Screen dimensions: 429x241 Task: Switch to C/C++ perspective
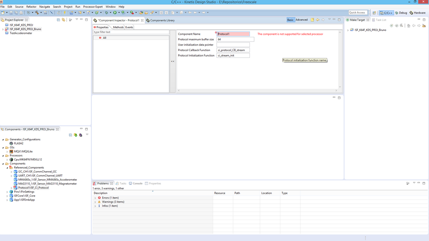tap(386, 13)
